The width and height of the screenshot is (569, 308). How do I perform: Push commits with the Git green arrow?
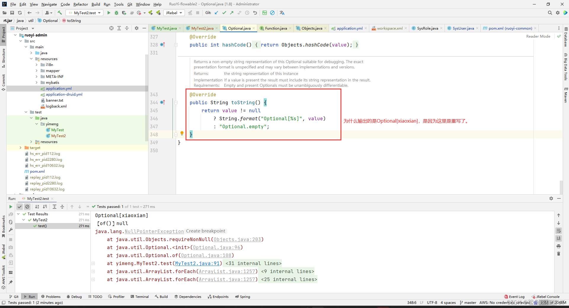(232, 13)
